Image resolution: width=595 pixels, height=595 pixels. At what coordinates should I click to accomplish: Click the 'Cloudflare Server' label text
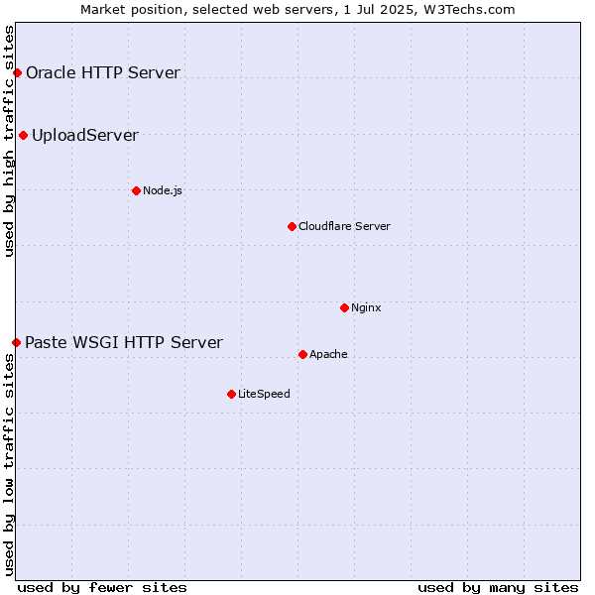[344, 226]
